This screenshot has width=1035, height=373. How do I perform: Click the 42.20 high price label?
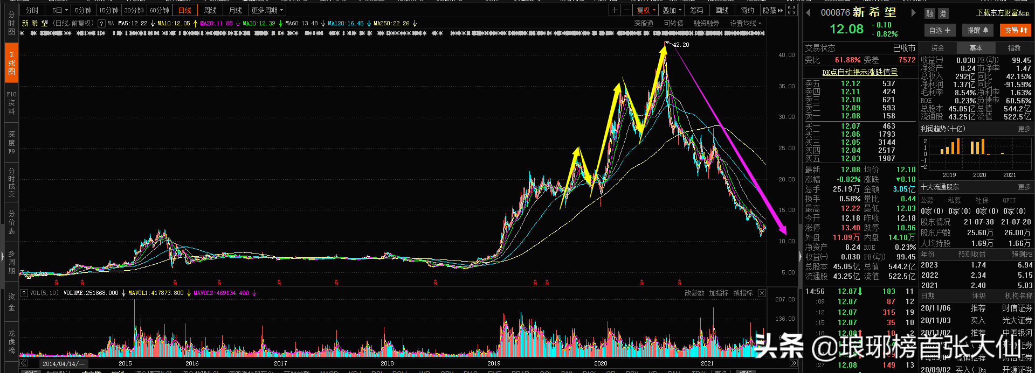point(681,45)
